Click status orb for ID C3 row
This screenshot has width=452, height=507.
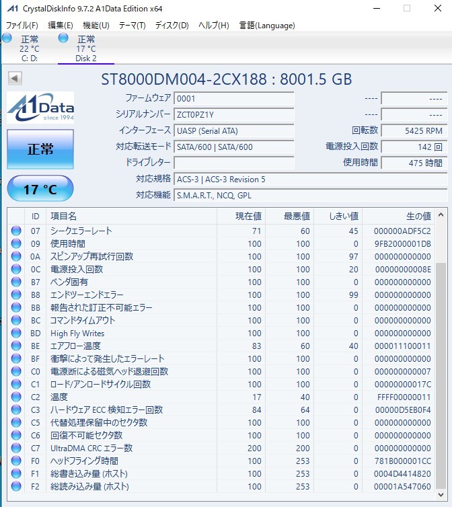click(x=16, y=409)
